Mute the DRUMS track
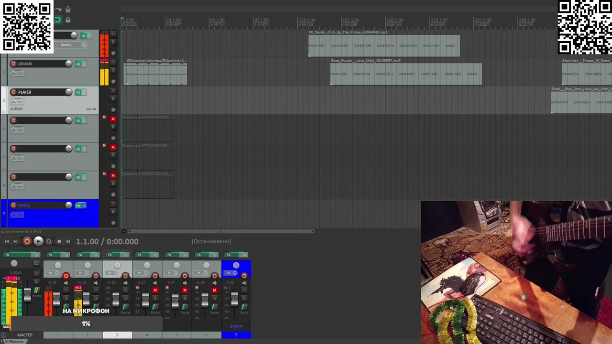 (113, 62)
